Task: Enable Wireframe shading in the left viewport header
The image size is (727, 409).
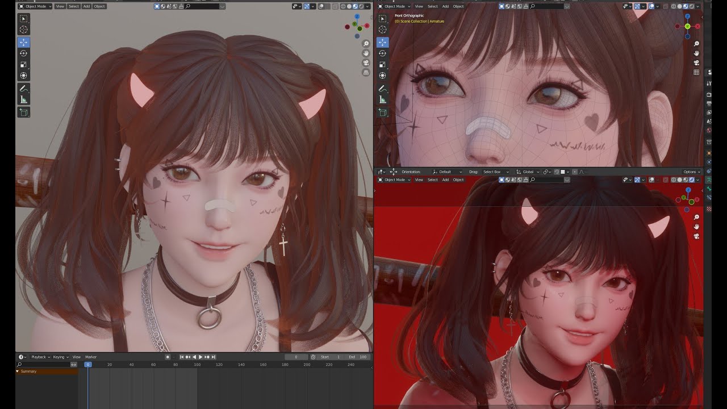Action: tap(343, 6)
